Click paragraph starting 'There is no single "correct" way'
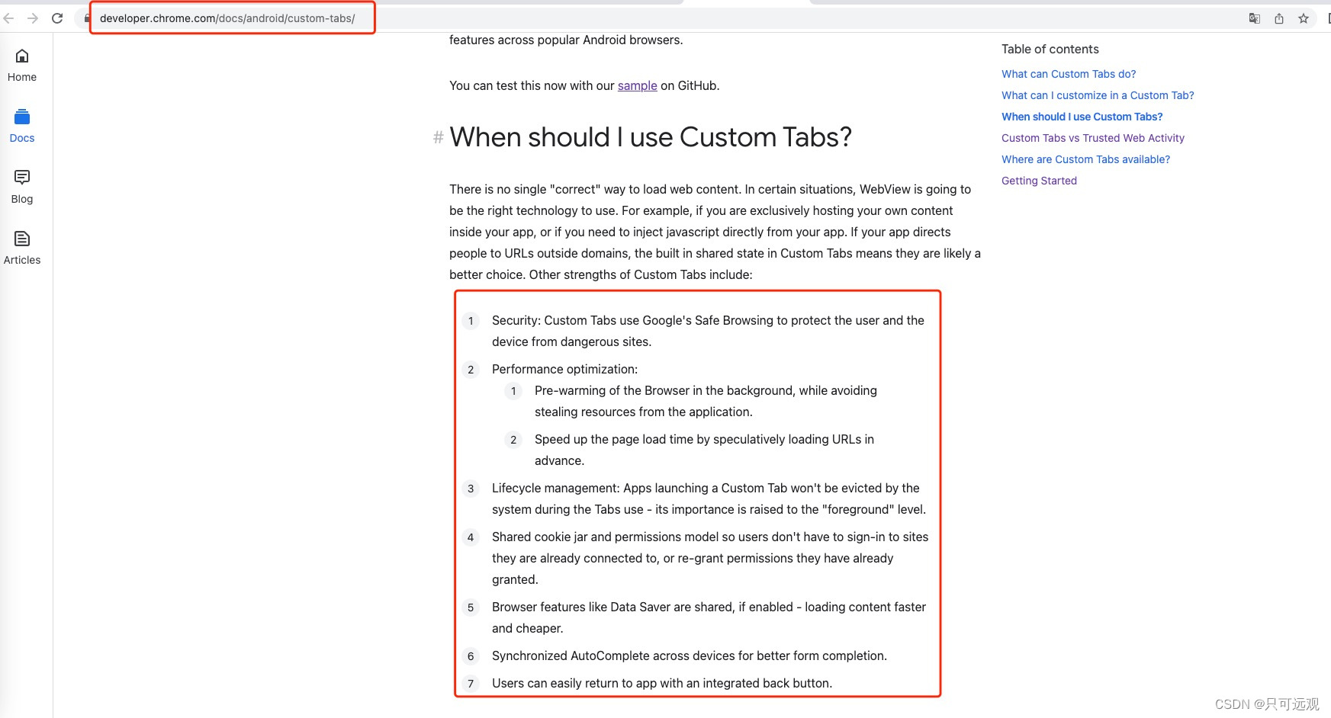 coord(715,232)
